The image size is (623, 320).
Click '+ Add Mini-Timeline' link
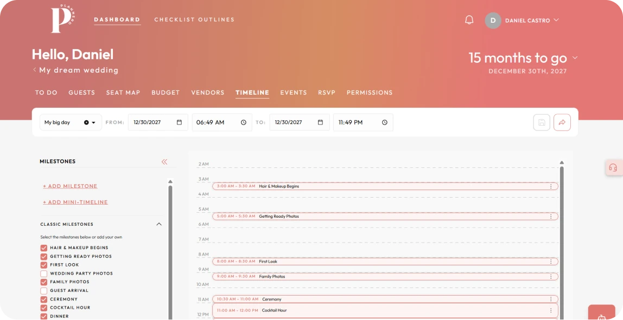click(75, 202)
